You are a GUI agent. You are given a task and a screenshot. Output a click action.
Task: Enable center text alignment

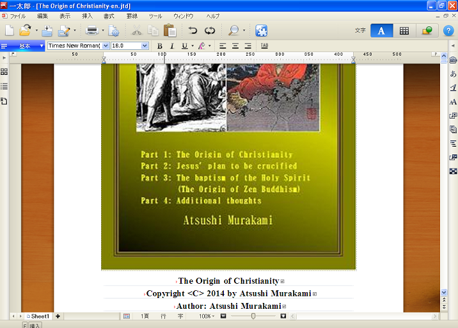[x=235, y=46]
